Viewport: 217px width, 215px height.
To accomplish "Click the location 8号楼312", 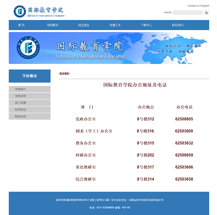I will pyautogui.click(x=146, y=119).
